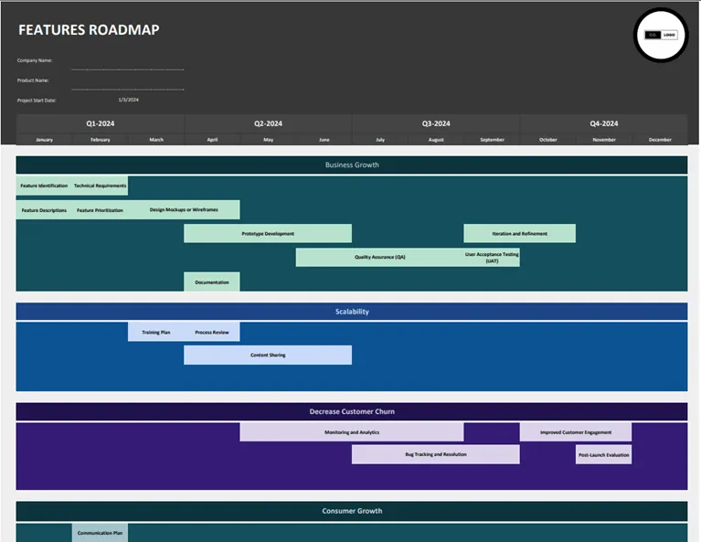This screenshot has height=542, width=701.
Task: Click the Post-Launch Evaluation block
Action: point(603,454)
